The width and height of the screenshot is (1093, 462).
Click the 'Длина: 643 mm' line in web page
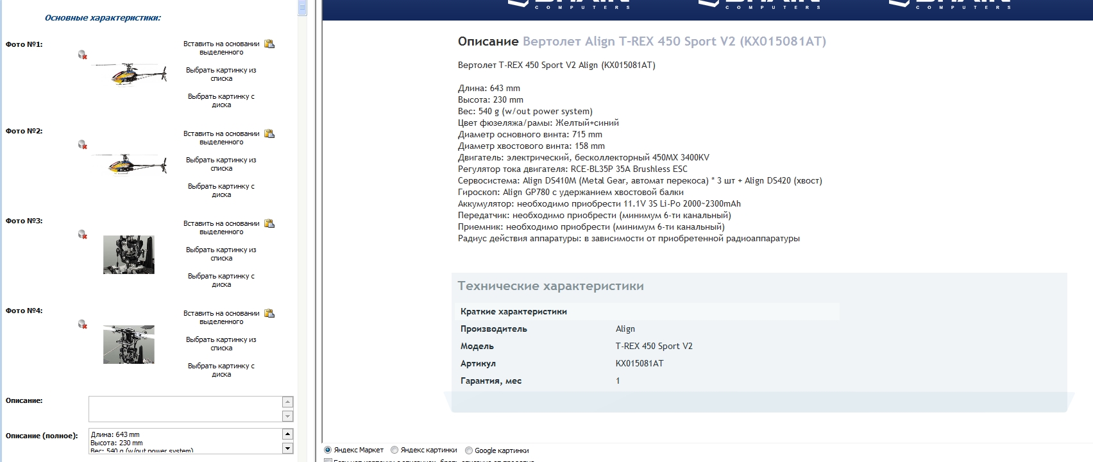(489, 88)
